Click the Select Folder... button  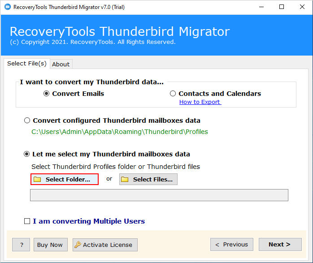point(65,179)
